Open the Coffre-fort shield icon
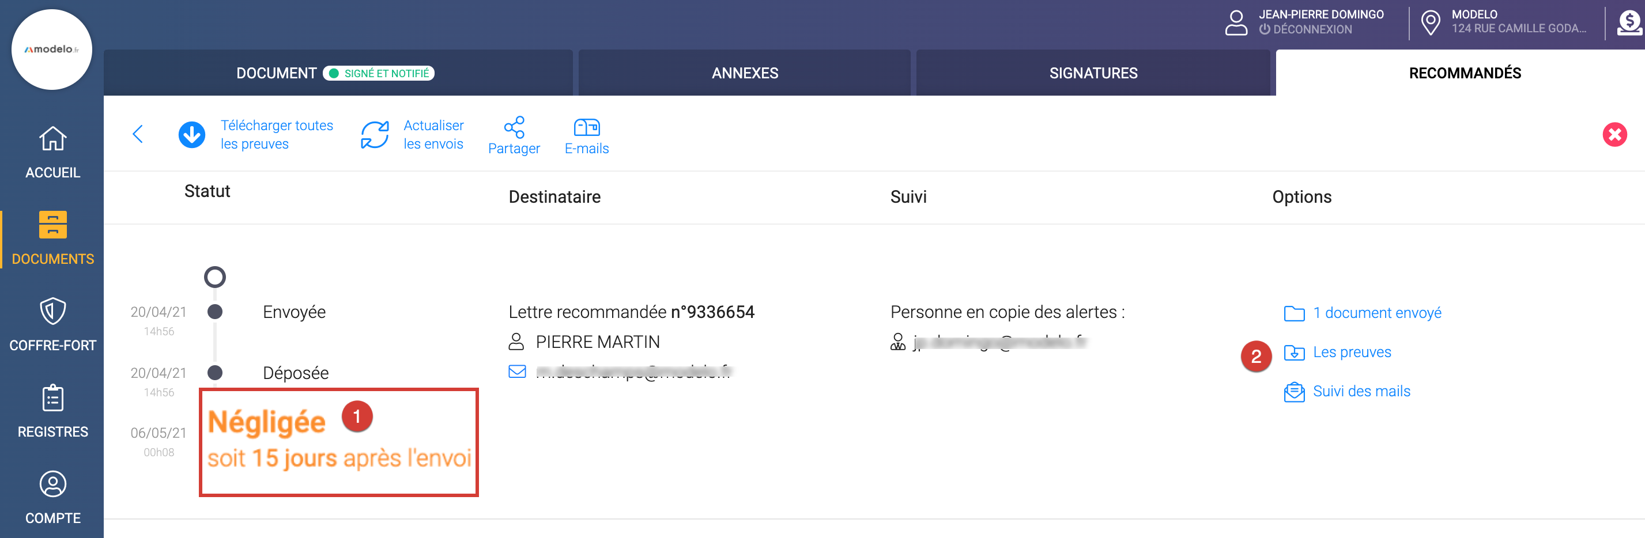 [x=52, y=312]
